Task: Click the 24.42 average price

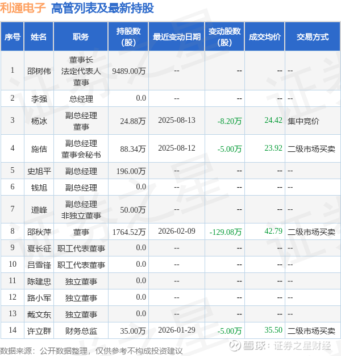Action: coord(273,120)
